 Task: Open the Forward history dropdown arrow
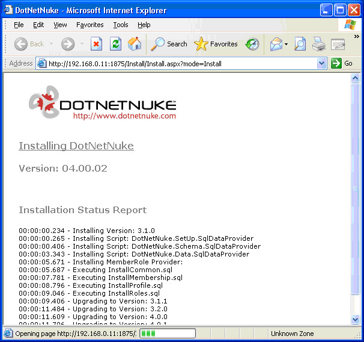click(x=82, y=44)
